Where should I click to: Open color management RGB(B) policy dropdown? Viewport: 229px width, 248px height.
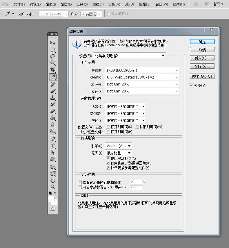[x=126, y=106]
